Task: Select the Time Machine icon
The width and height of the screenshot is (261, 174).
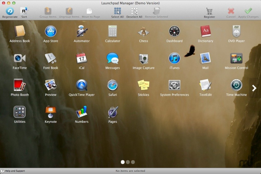Action: click(236, 85)
